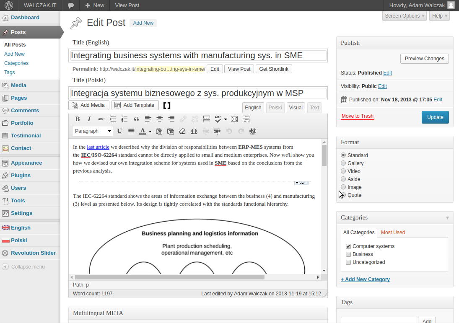459x323 pixels.
Task: Open the Paragraph format dropdown
Action: coord(93,131)
